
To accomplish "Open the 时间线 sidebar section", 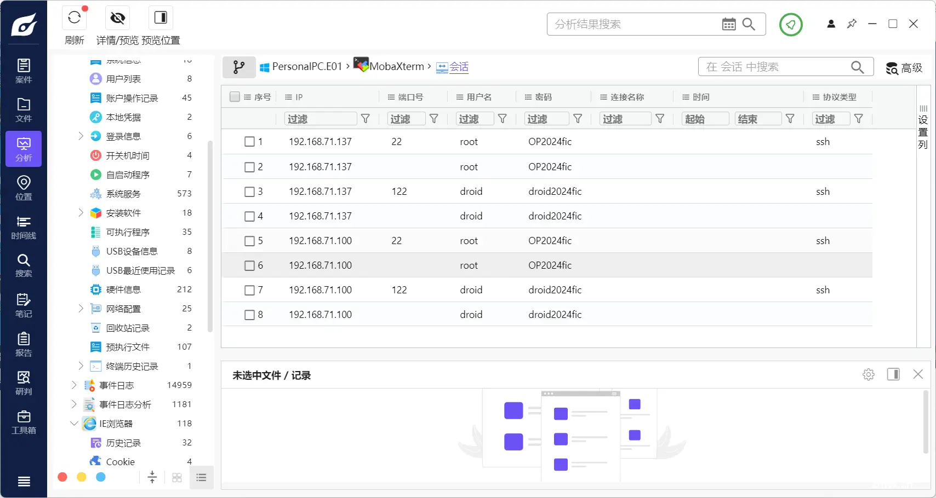I will (x=24, y=227).
